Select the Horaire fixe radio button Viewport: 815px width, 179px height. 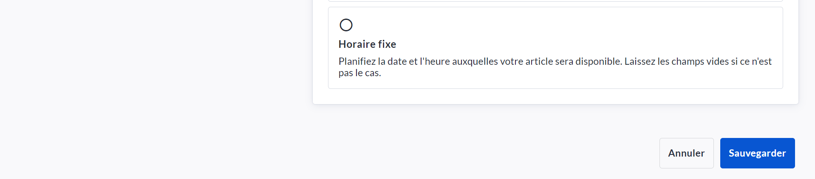point(346,25)
